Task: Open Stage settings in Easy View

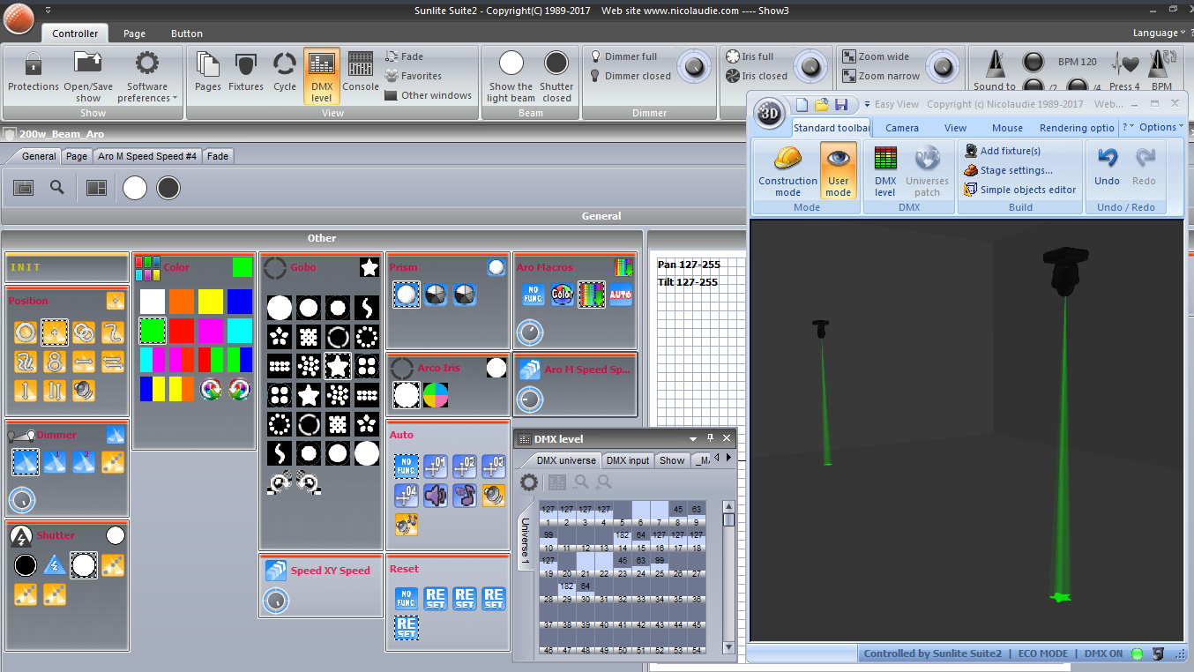Action: click(x=1009, y=170)
